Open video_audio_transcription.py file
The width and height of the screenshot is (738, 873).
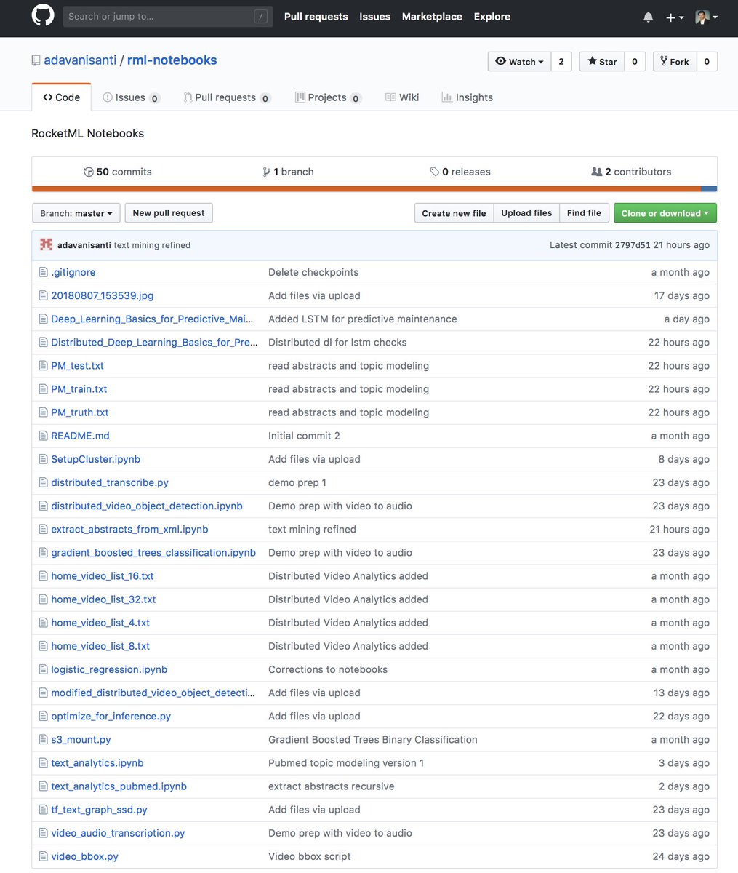118,833
